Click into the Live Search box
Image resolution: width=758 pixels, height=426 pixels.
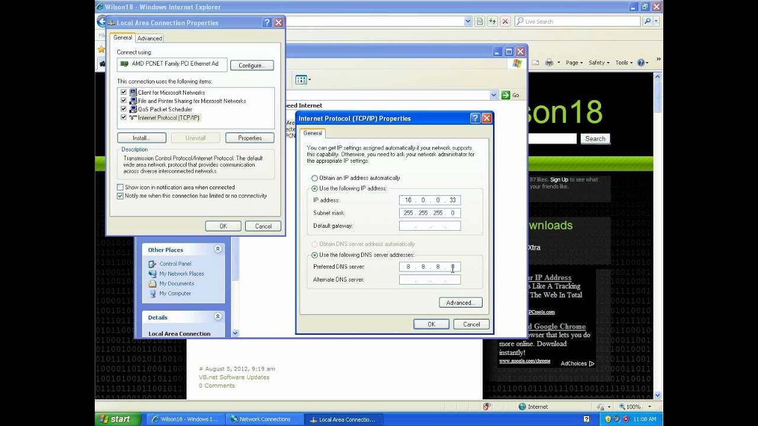tap(577, 21)
